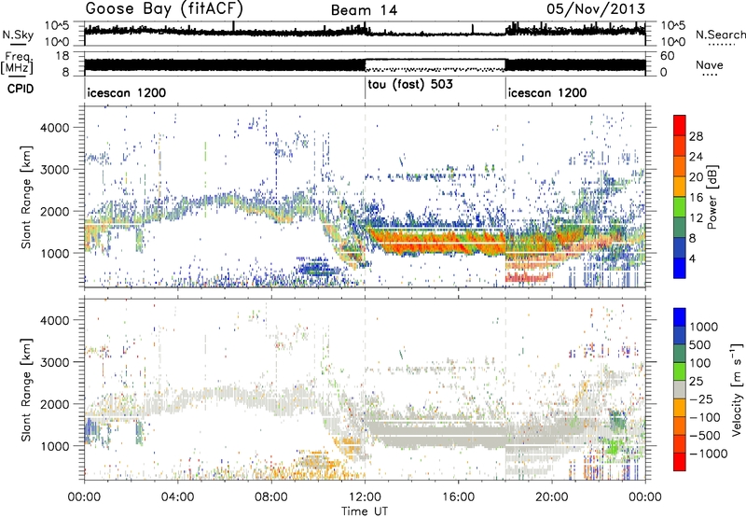Click the 'CPID' label

coord(21,89)
